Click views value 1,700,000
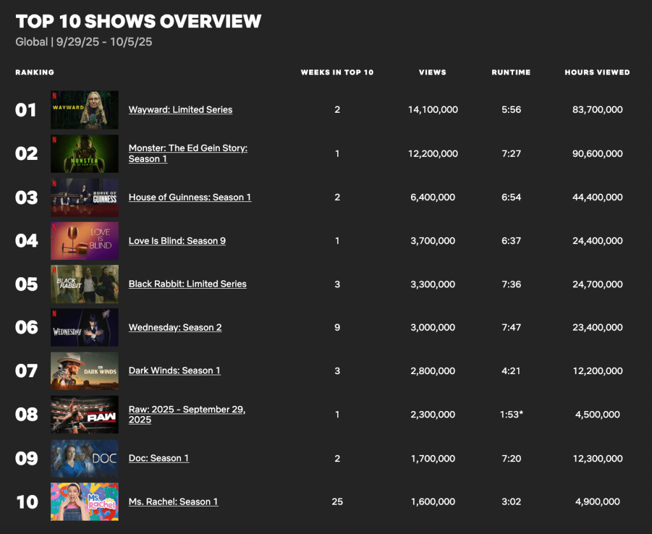 [x=433, y=459]
